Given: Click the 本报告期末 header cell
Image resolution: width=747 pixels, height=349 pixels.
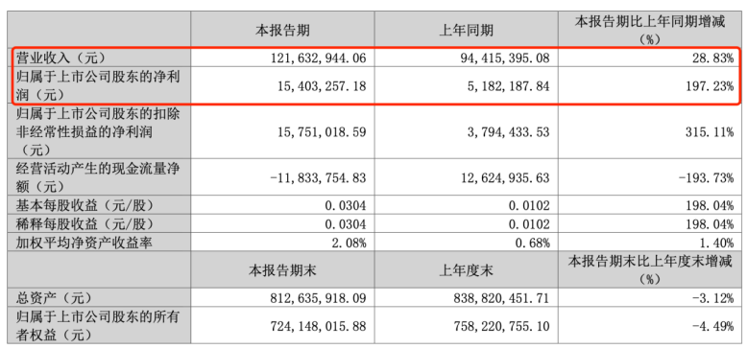Looking at the screenshot, I should (282, 271).
